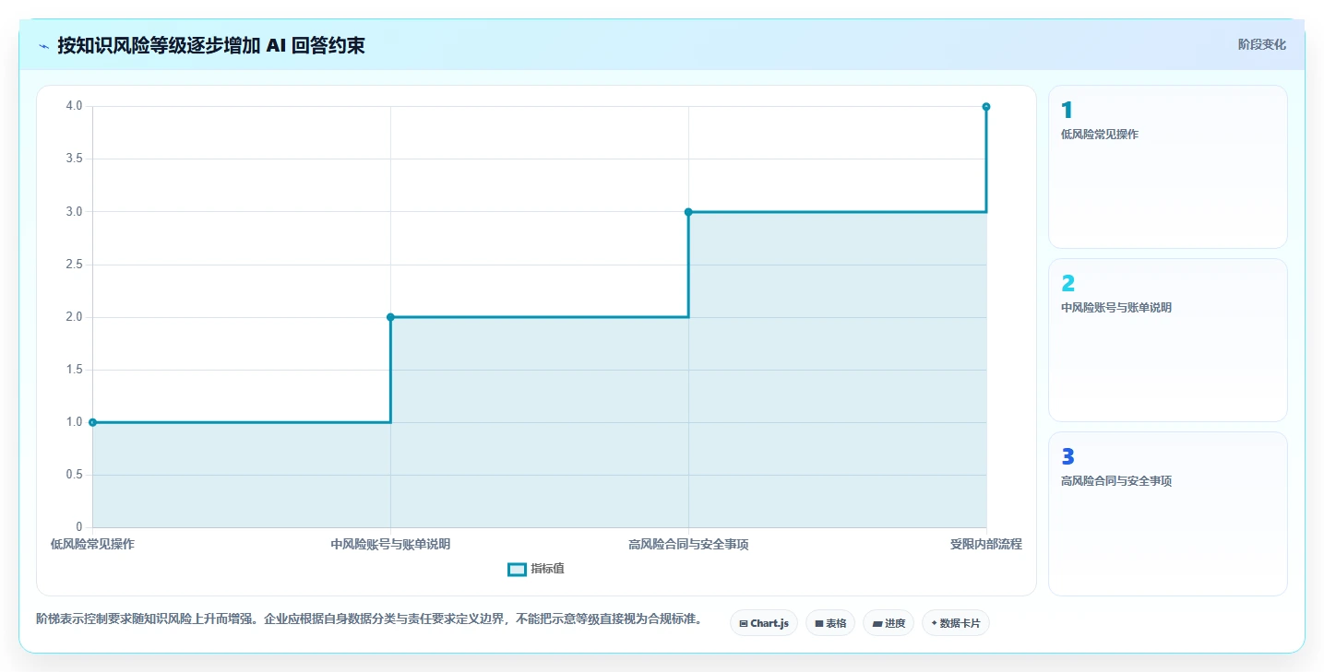Click the 阶段变化 label in header
This screenshot has height=672, width=1324.
point(1261,44)
